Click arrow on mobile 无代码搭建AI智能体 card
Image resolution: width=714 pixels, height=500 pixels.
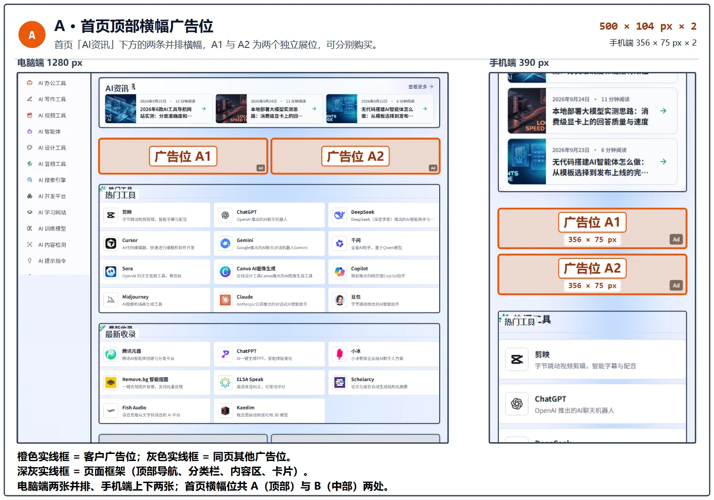pos(663,162)
